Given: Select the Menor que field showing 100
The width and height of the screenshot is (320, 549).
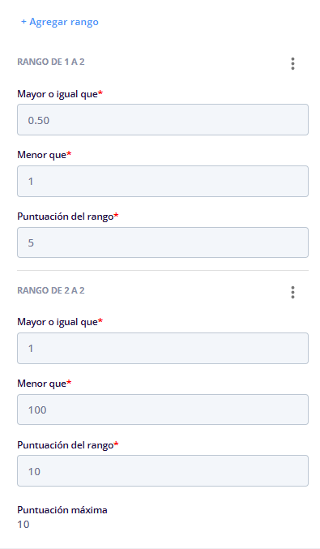Looking at the screenshot, I should [x=163, y=410].
